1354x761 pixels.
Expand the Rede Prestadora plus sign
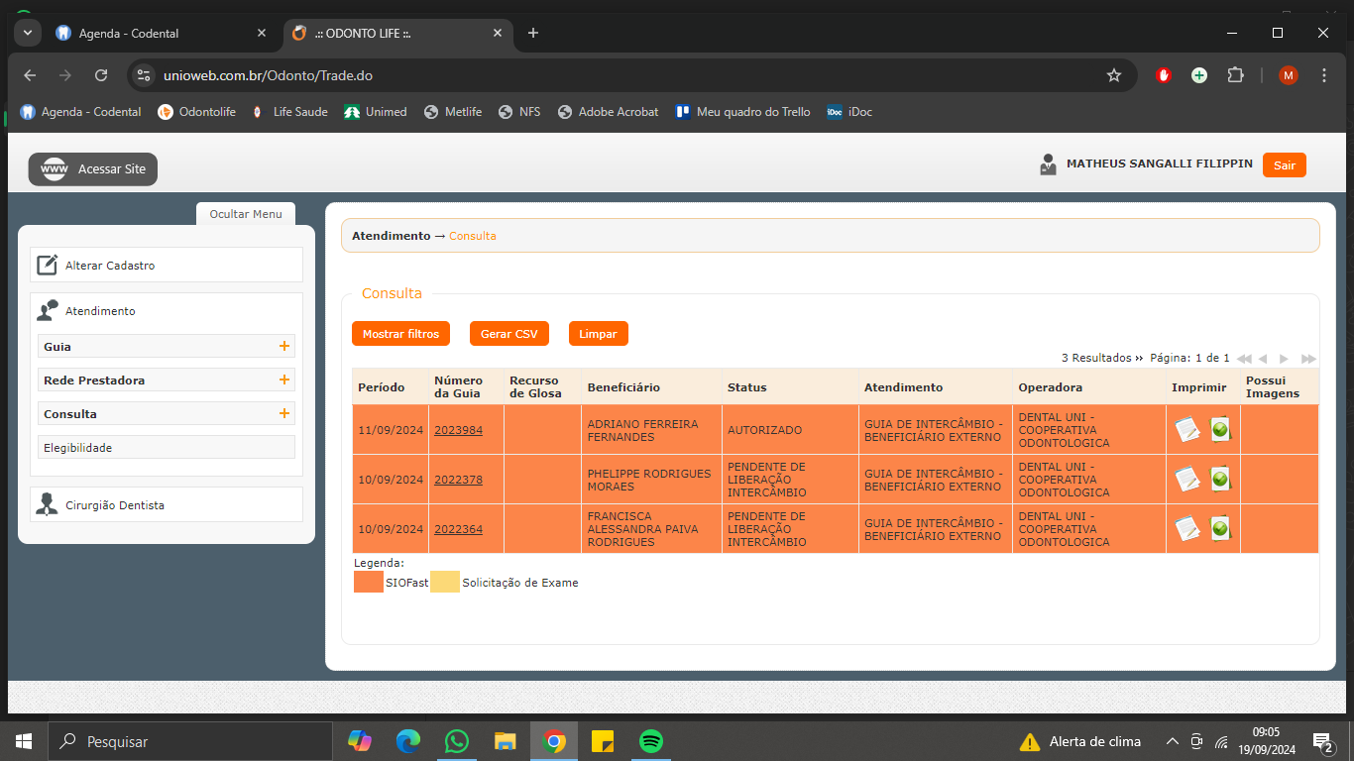(x=284, y=380)
